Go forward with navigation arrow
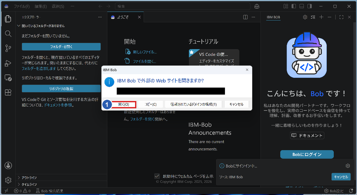This screenshot has width=357, height=195. pyautogui.click(x=108, y=6)
